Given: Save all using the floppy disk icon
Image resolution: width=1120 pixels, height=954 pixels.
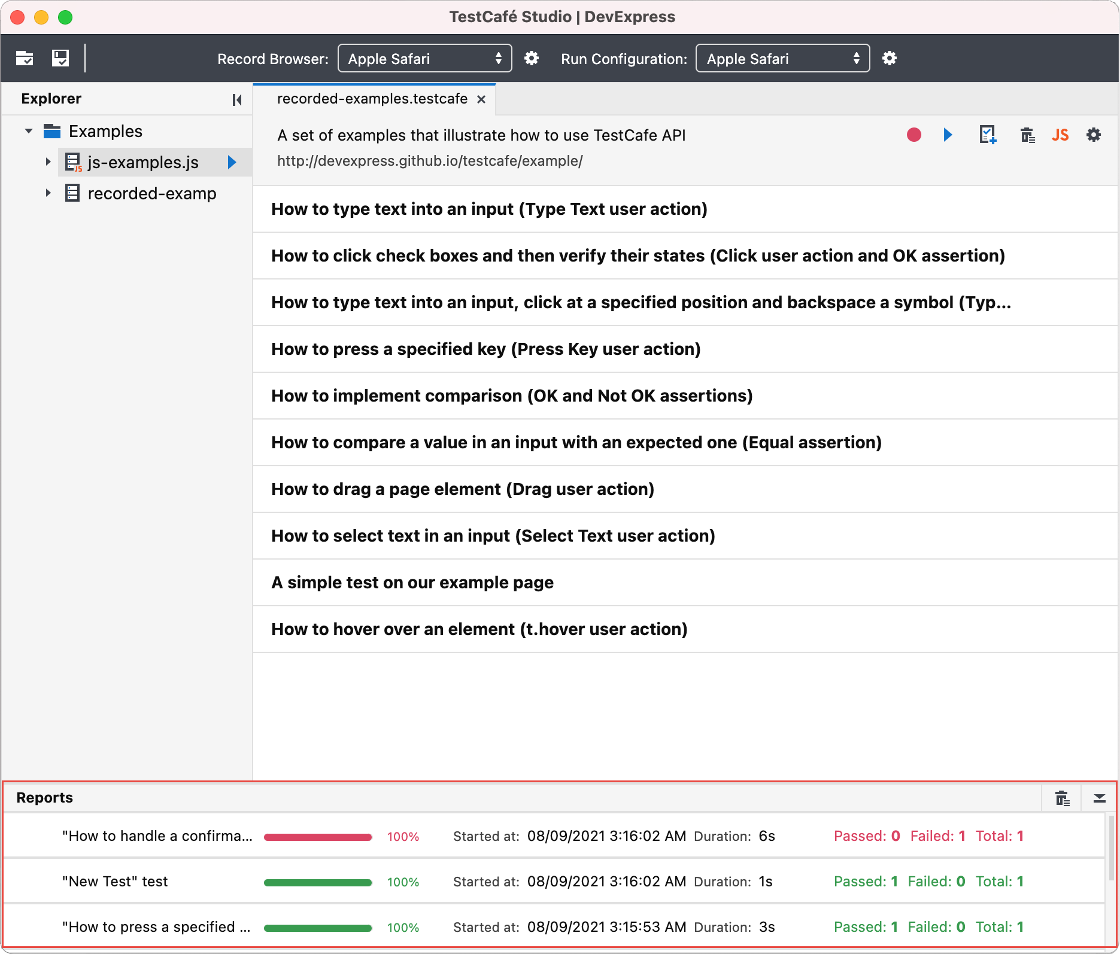Looking at the screenshot, I should click(60, 57).
